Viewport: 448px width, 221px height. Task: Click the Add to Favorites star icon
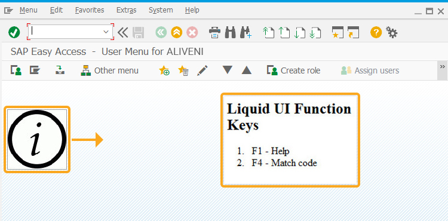(x=164, y=70)
